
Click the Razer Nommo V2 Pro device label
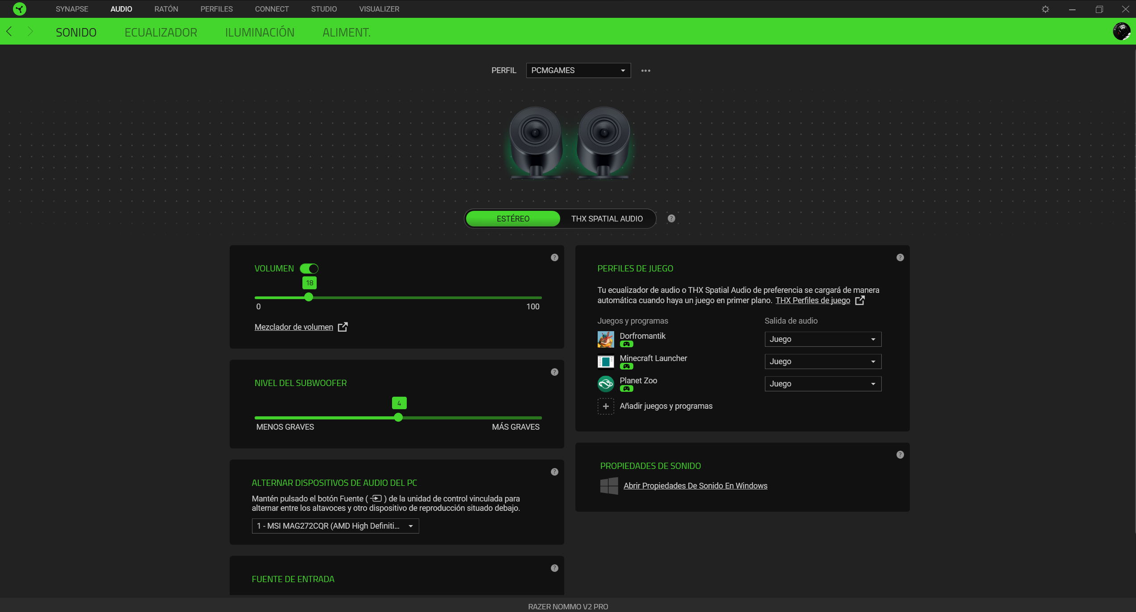pyautogui.click(x=568, y=607)
